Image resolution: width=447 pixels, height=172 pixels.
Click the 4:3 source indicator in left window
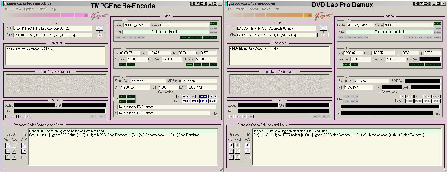point(123,96)
